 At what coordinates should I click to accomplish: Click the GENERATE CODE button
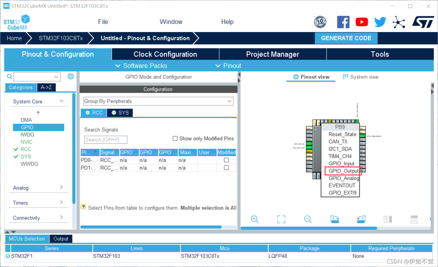(346, 38)
